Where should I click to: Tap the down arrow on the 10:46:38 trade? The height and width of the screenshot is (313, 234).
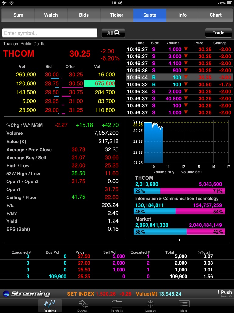(x=186, y=70)
